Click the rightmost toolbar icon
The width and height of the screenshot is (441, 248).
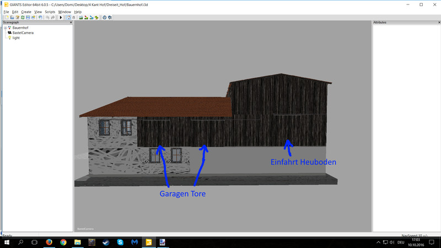110,17
